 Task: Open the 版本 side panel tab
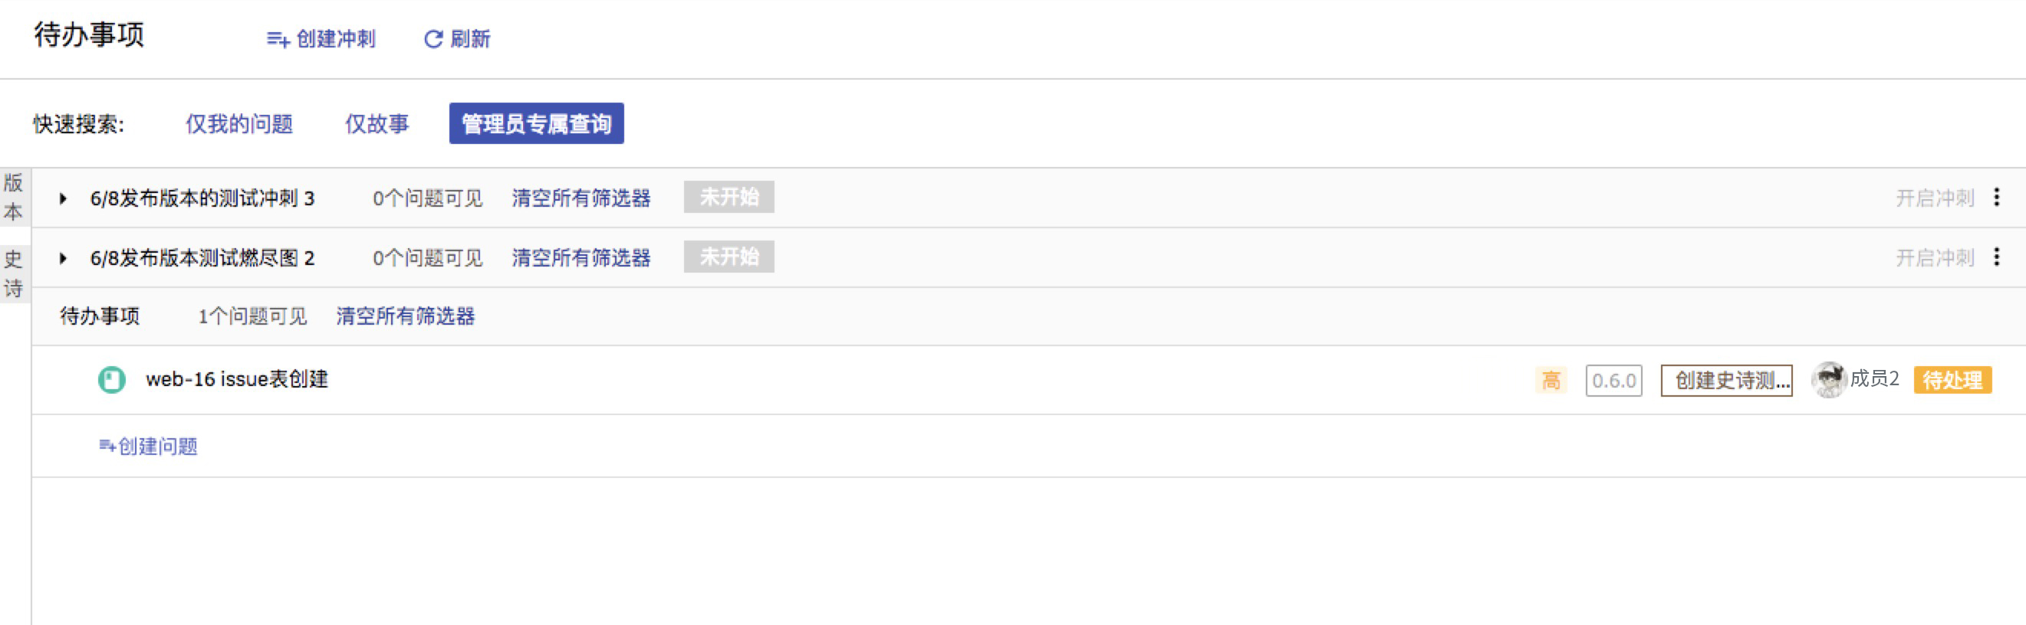[13, 197]
